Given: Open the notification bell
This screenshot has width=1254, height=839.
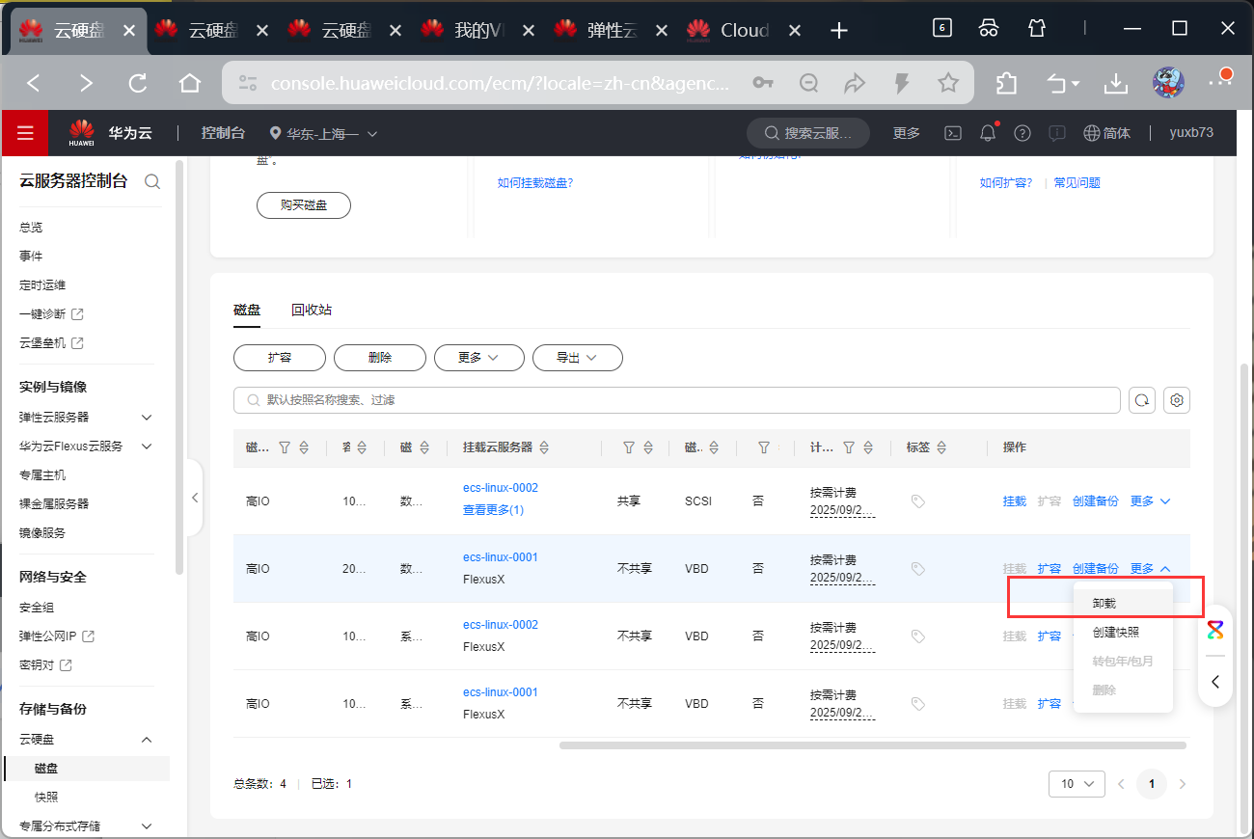Looking at the screenshot, I should (x=988, y=133).
